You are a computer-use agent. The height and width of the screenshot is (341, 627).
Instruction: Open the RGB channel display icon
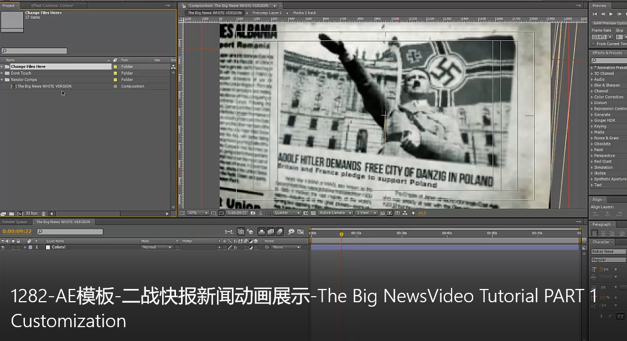coord(268,213)
